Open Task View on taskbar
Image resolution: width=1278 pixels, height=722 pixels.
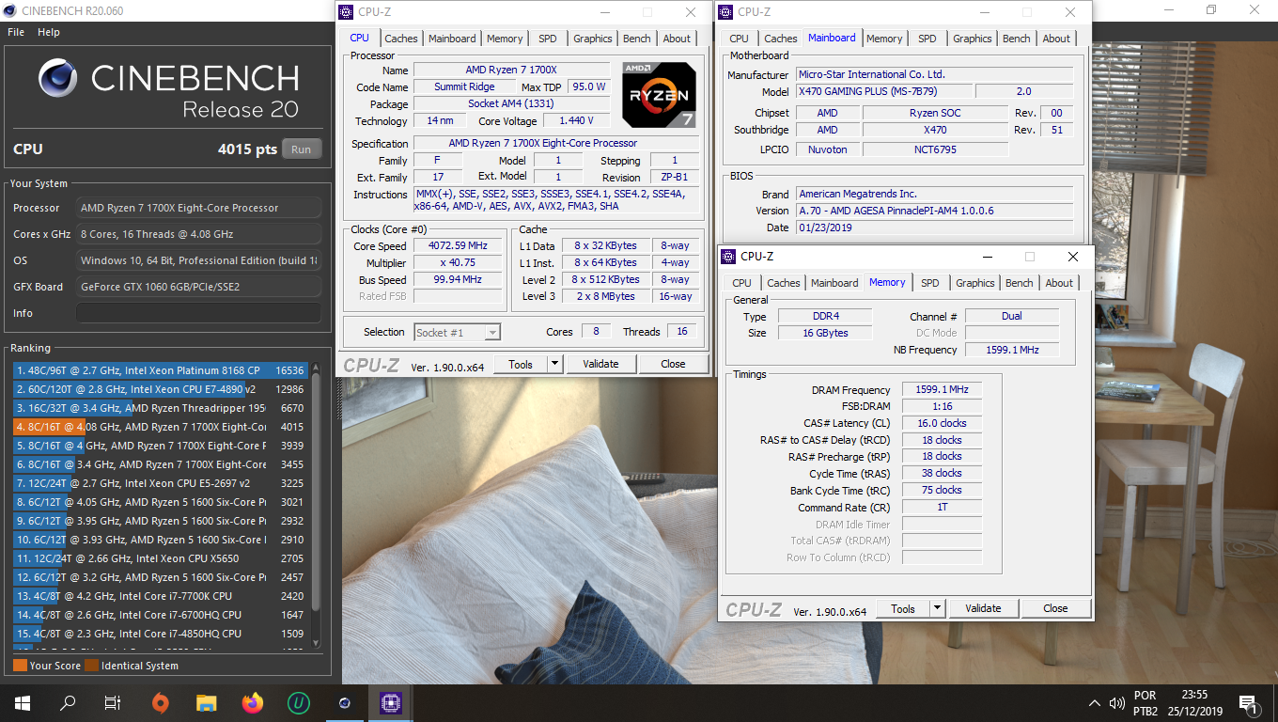(x=113, y=702)
